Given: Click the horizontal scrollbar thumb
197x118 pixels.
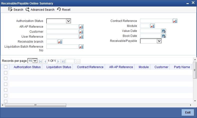Looking at the screenshot, I should tap(35, 105).
